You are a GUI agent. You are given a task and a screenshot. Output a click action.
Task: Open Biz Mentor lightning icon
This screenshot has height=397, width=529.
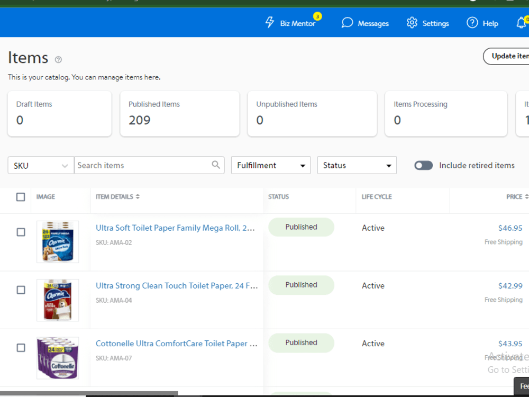(270, 23)
